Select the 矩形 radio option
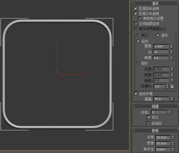 tap(138, 63)
